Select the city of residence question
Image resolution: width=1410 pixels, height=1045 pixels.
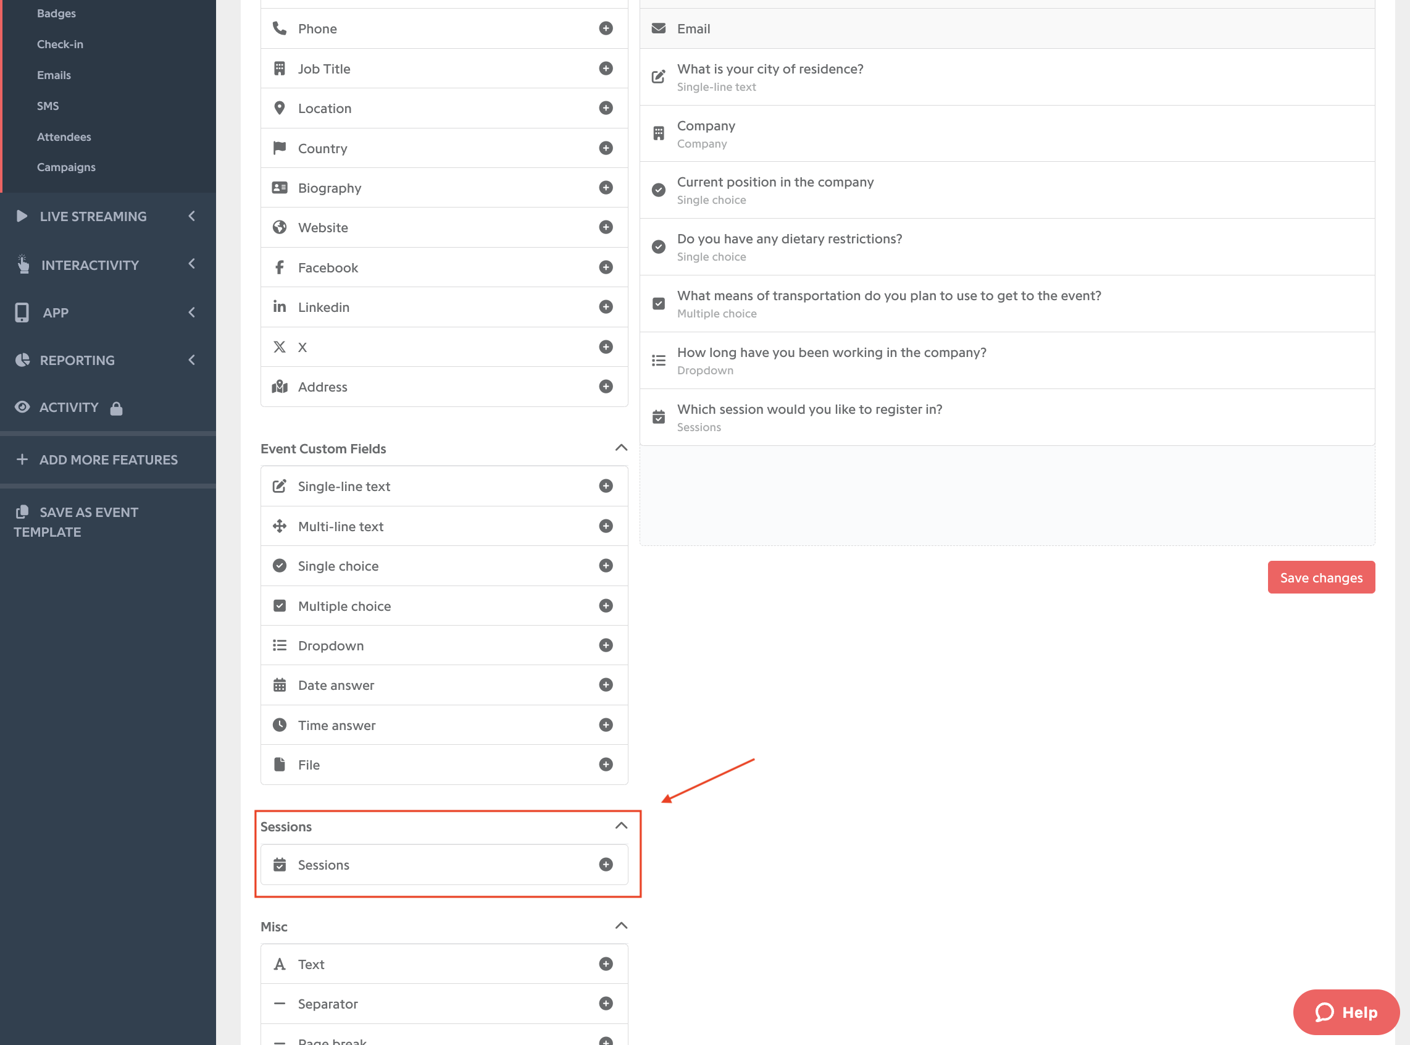coord(1007,77)
